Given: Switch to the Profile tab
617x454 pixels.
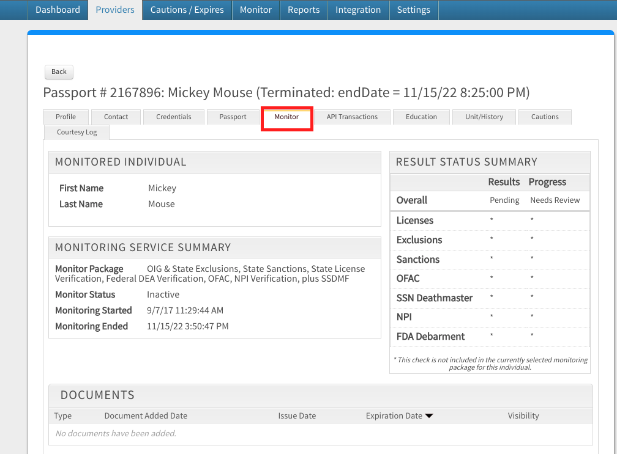Looking at the screenshot, I should pos(65,117).
